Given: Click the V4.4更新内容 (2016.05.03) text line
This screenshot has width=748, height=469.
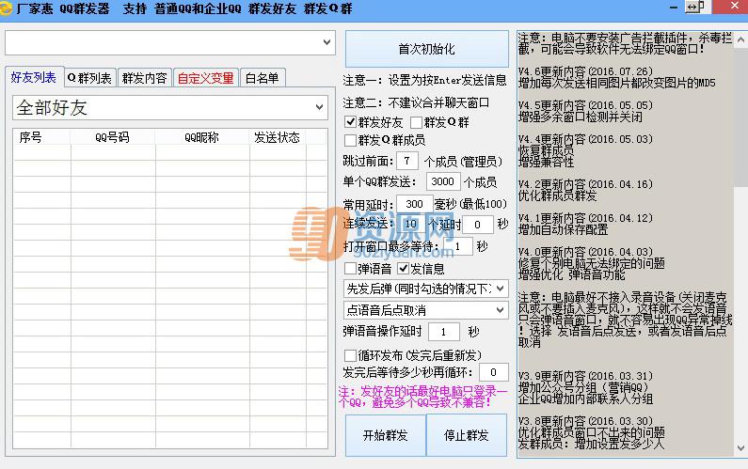Looking at the screenshot, I should pos(585,139).
